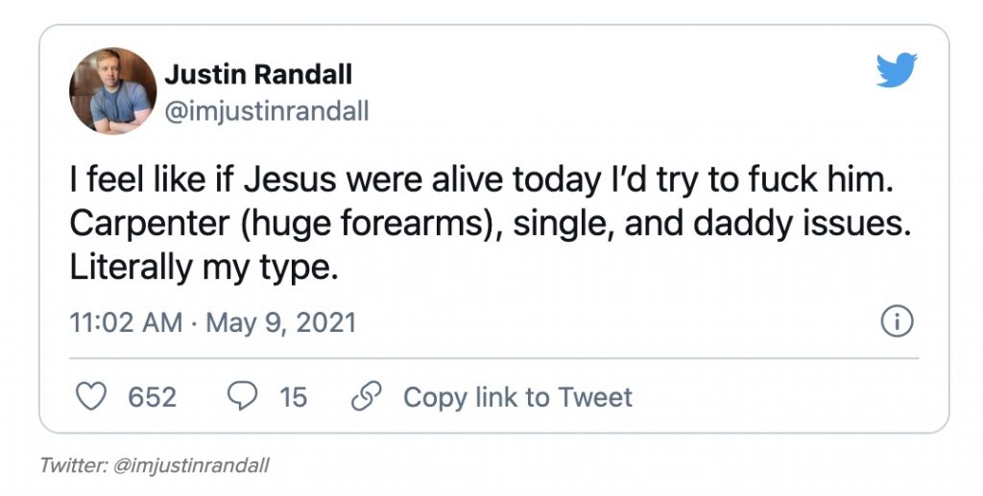Click the reply speech bubble icon
This screenshot has width=983, height=496.
tap(241, 396)
